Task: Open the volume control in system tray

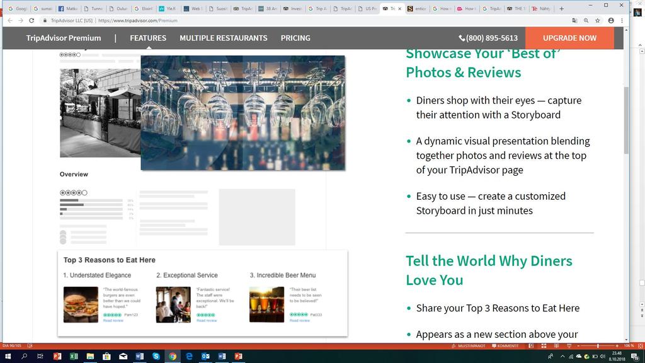Action: 603,357
